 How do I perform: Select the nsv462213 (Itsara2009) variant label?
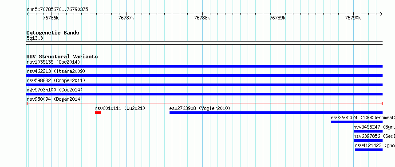coord(56,71)
